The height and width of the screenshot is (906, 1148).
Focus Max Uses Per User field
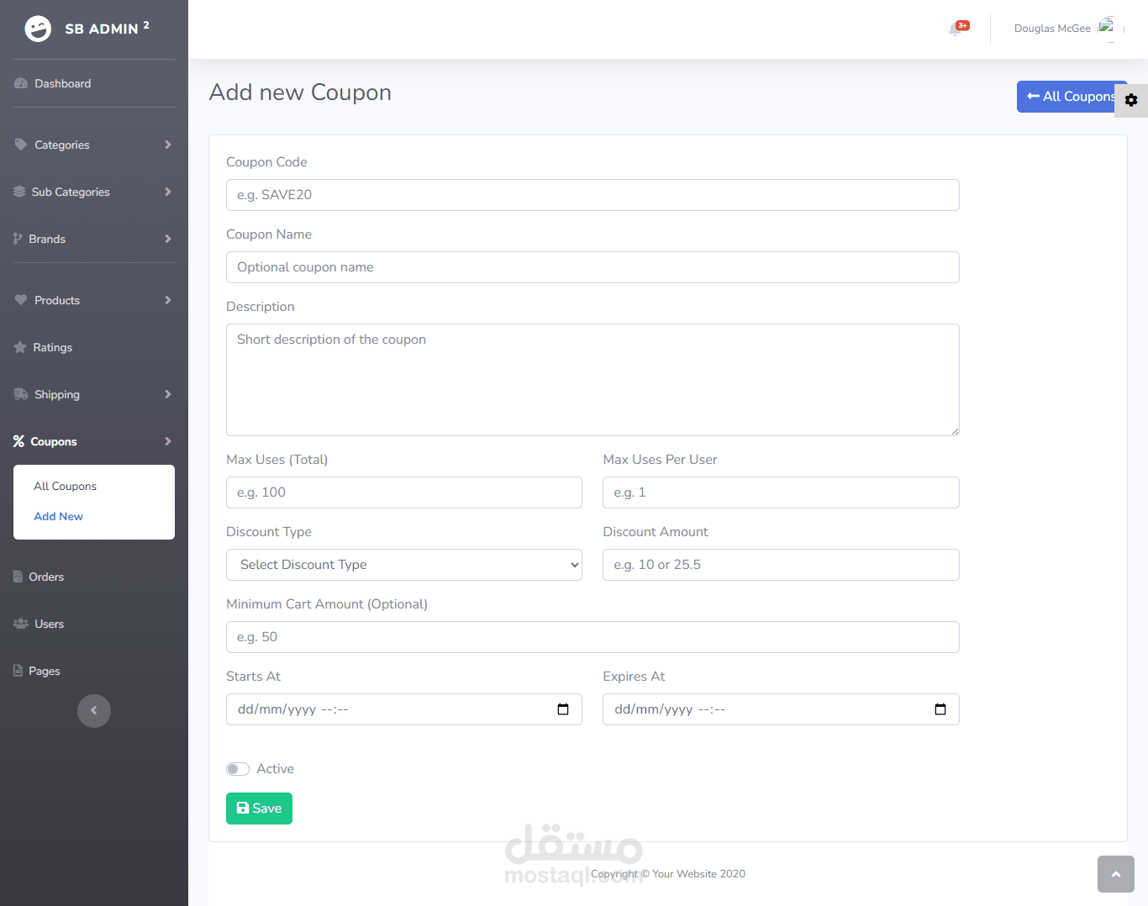tap(781, 493)
